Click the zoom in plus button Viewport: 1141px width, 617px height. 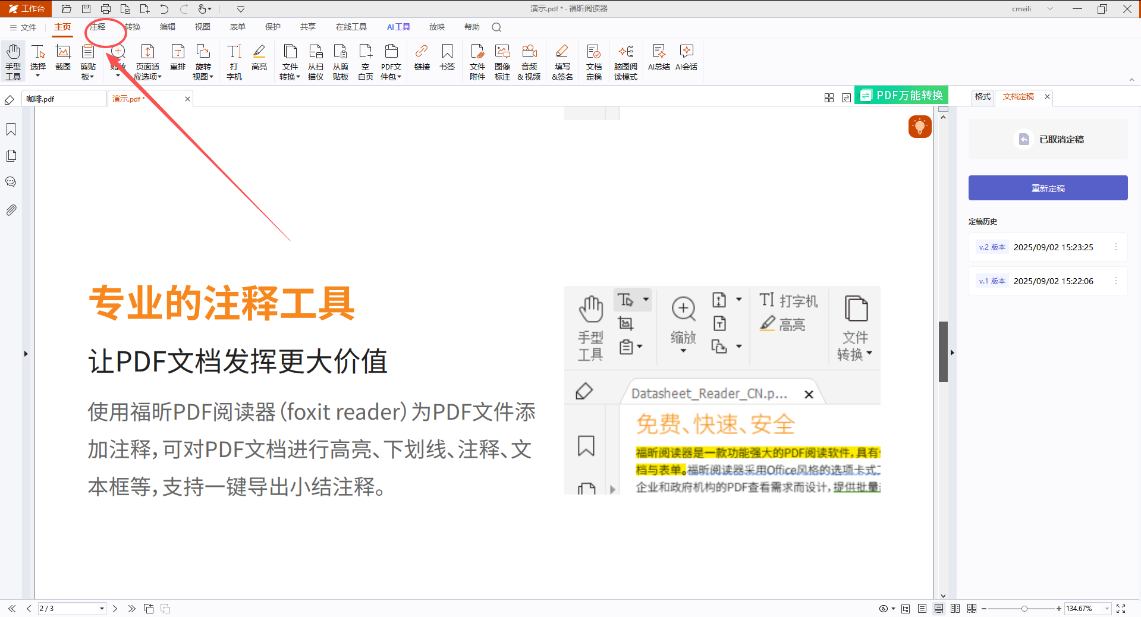tap(1059, 609)
